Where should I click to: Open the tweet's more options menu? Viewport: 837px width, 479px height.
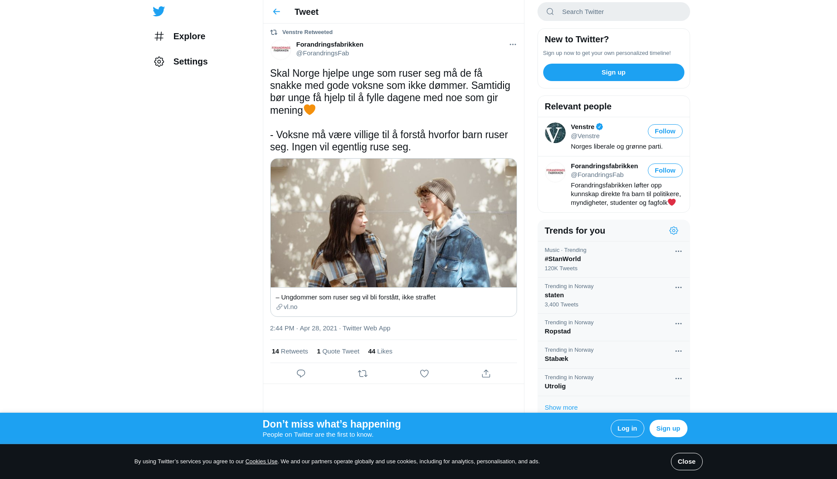513,44
